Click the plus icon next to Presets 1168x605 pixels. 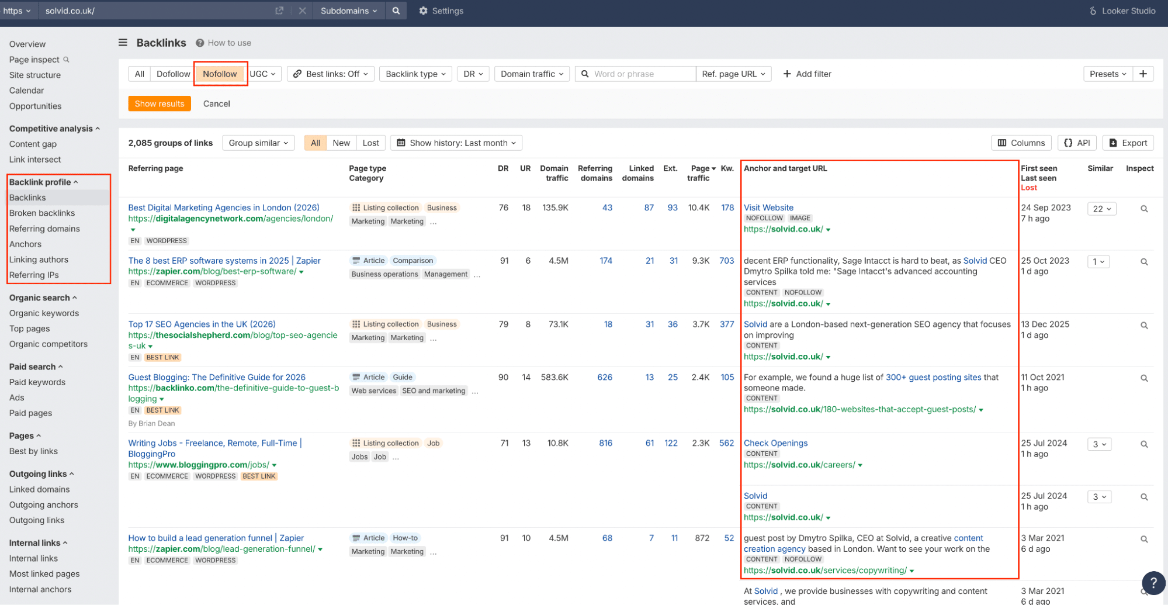coord(1143,74)
